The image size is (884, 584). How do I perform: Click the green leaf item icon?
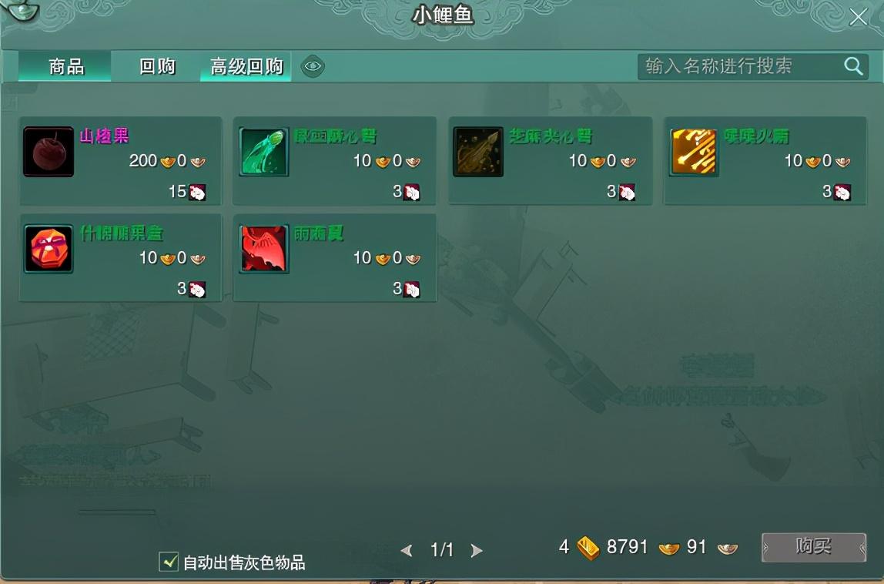coord(264,152)
